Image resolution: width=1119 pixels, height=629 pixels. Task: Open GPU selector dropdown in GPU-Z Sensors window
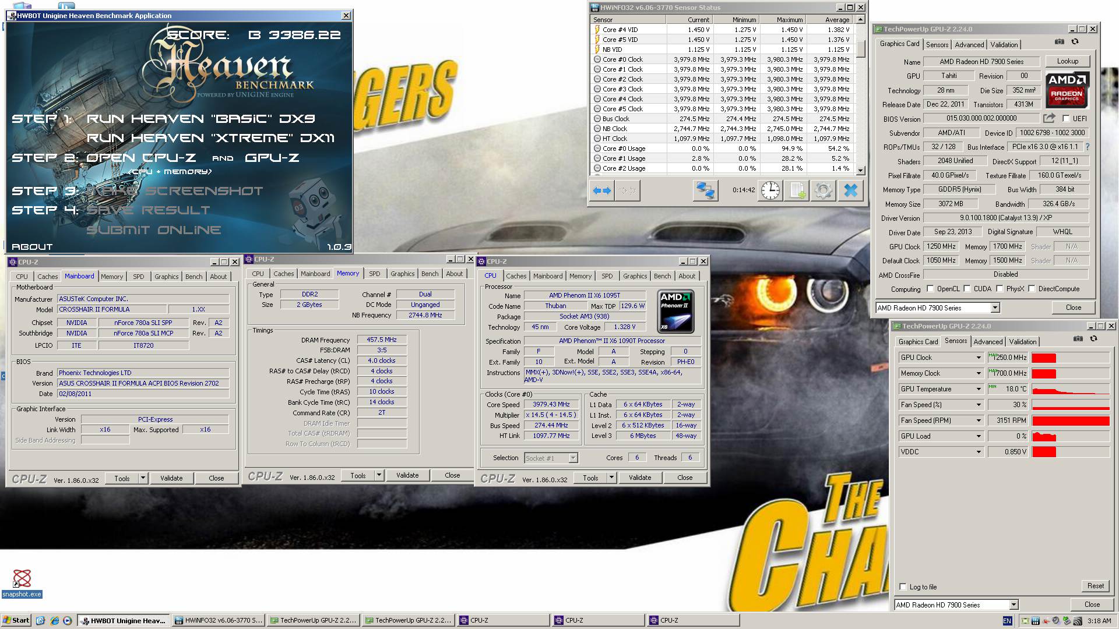point(1014,605)
